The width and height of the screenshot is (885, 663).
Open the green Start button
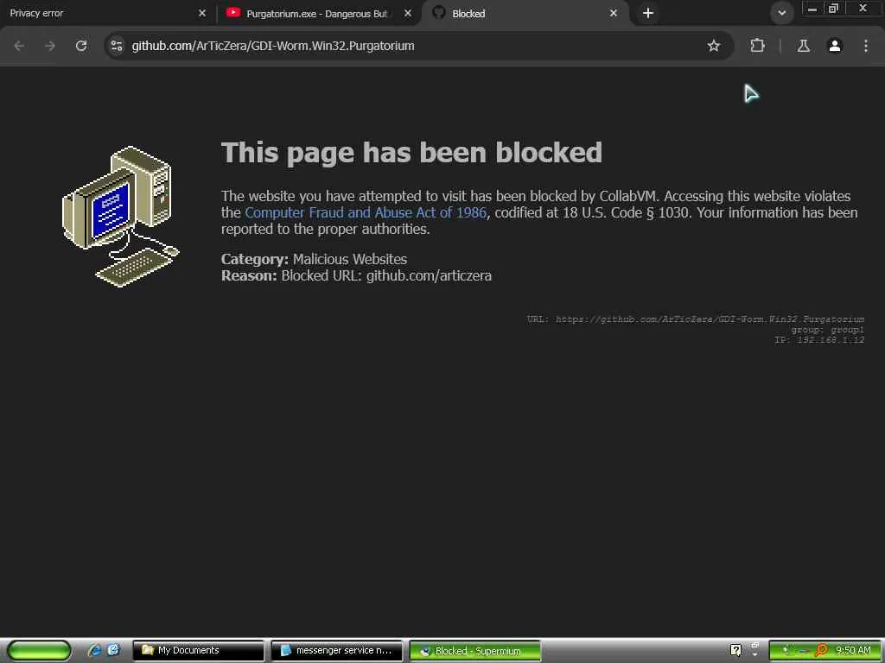point(38,650)
